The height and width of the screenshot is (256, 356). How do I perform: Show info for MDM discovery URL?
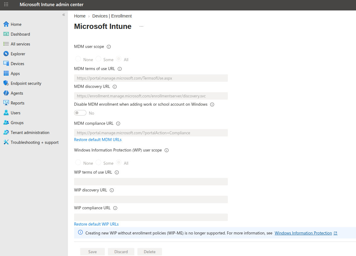(115, 87)
